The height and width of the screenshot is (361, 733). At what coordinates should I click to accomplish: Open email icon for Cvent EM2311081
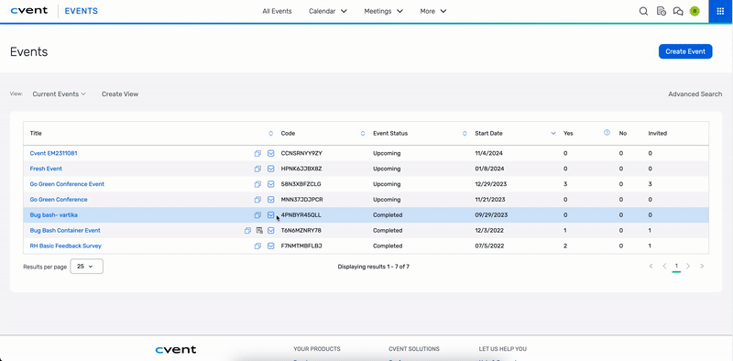(270, 153)
